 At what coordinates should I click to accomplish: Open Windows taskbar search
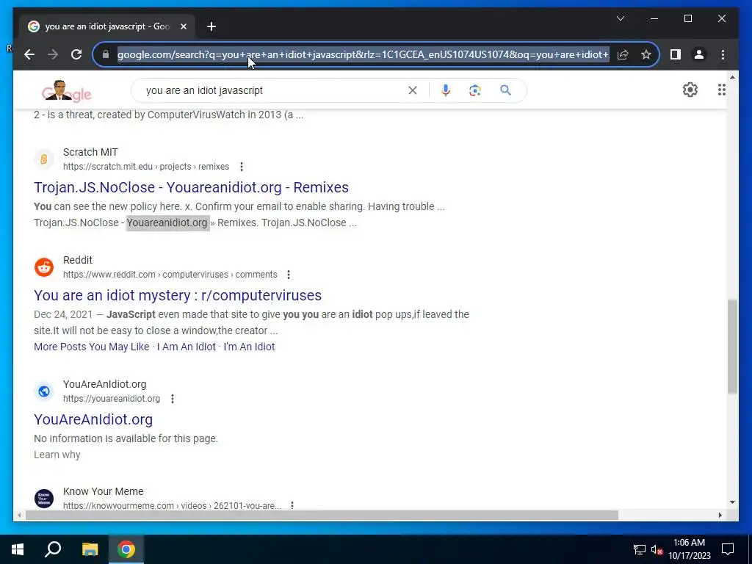pyautogui.click(x=53, y=549)
